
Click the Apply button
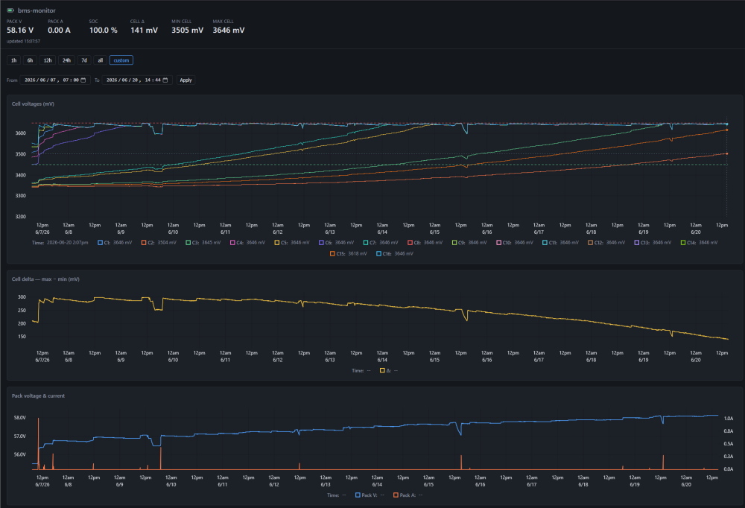click(186, 80)
